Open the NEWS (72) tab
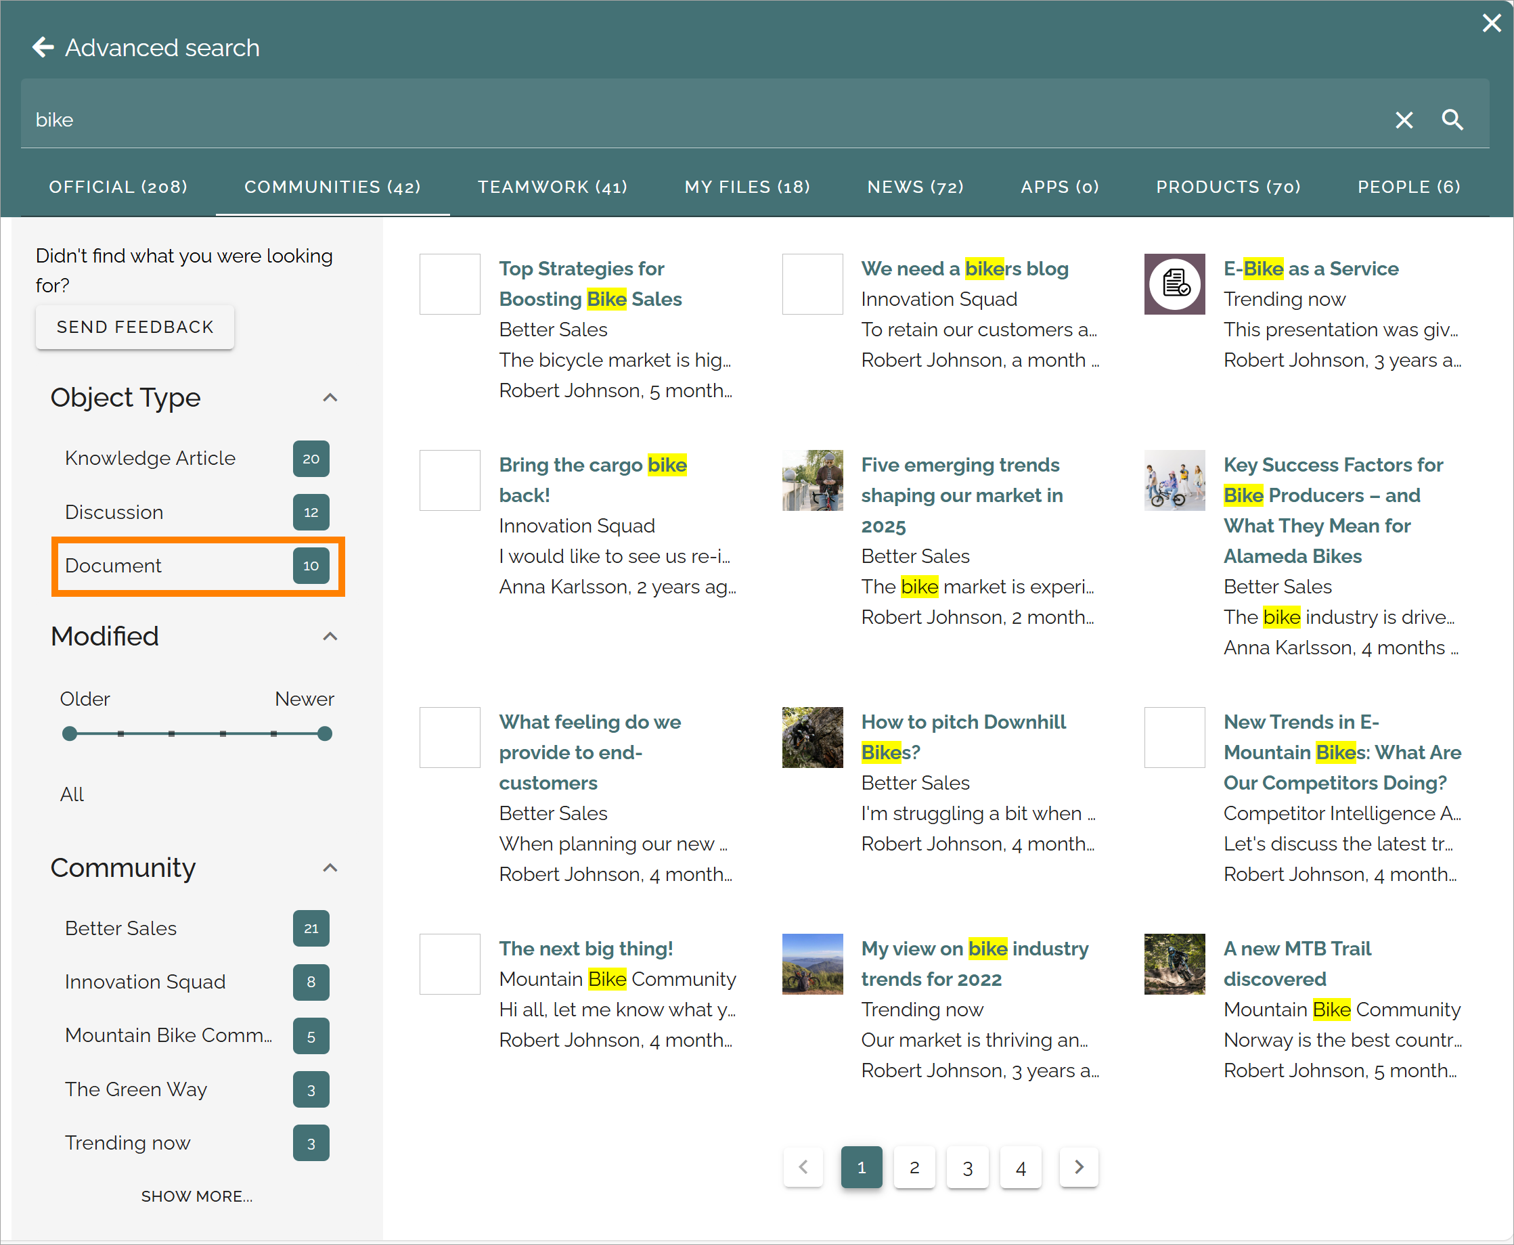The width and height of the screenshot is (1514, 1245). pos(915,187)
